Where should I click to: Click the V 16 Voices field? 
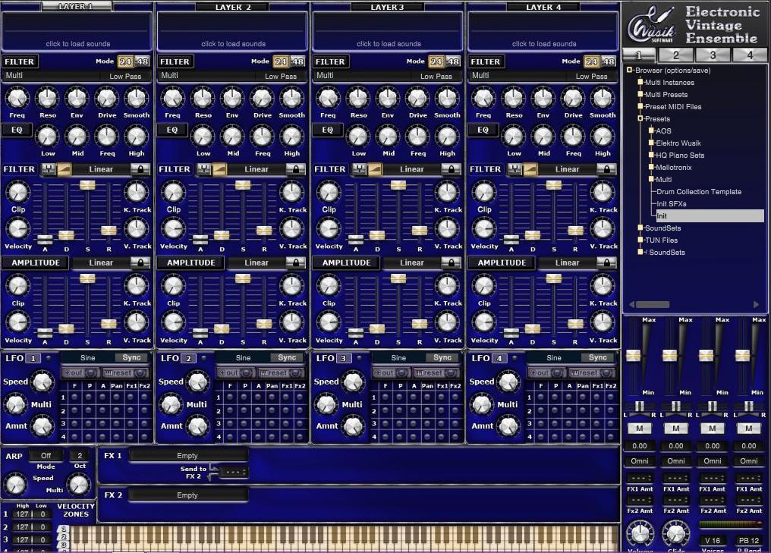click(712, 540)
